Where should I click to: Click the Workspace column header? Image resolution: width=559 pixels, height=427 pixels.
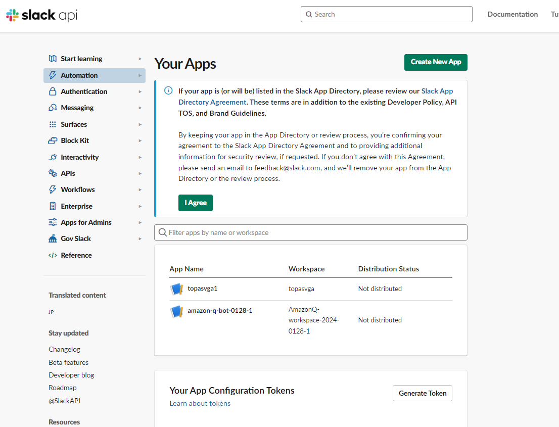point(307,269)
